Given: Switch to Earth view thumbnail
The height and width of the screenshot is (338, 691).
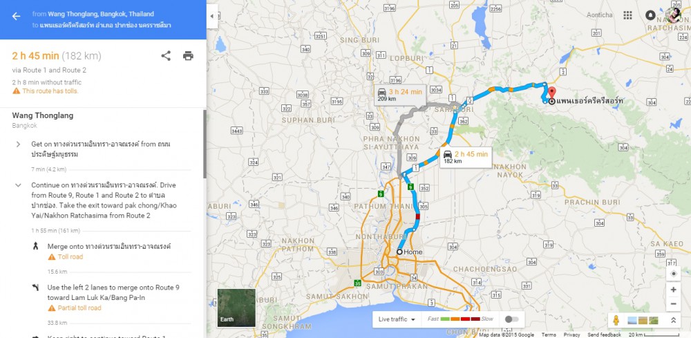Looking at the screenshot, I should coord(236,308).
